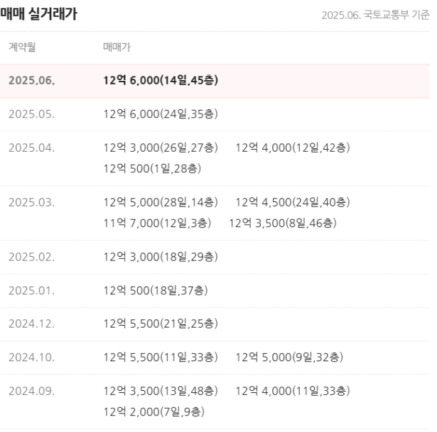
Task: Open the 12억 2,000(7일,9층) transaction
Action: (x=154, y=412)
